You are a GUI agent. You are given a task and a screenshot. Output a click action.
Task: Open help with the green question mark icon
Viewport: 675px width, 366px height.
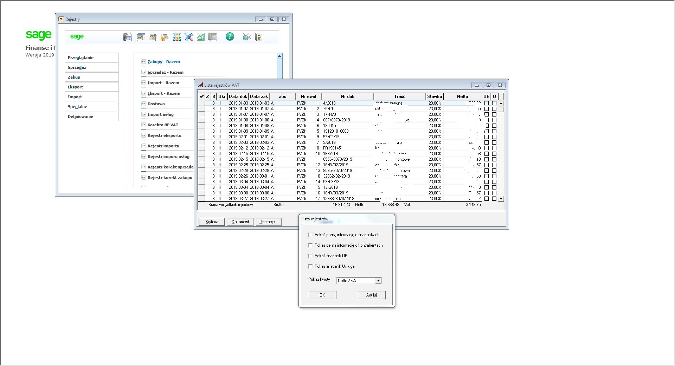pyautogui.click(x=230, y=36)
